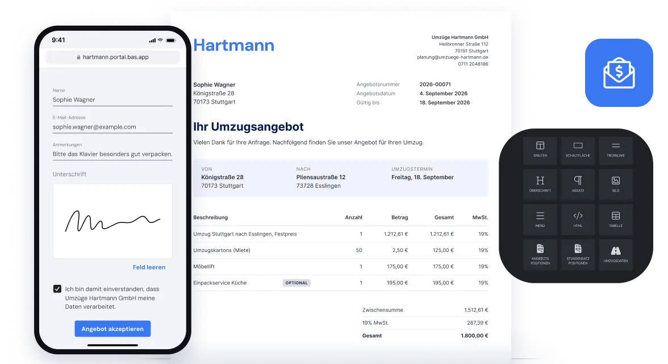Click the Name input field
The image size is (668, 364).
[112, 100]
